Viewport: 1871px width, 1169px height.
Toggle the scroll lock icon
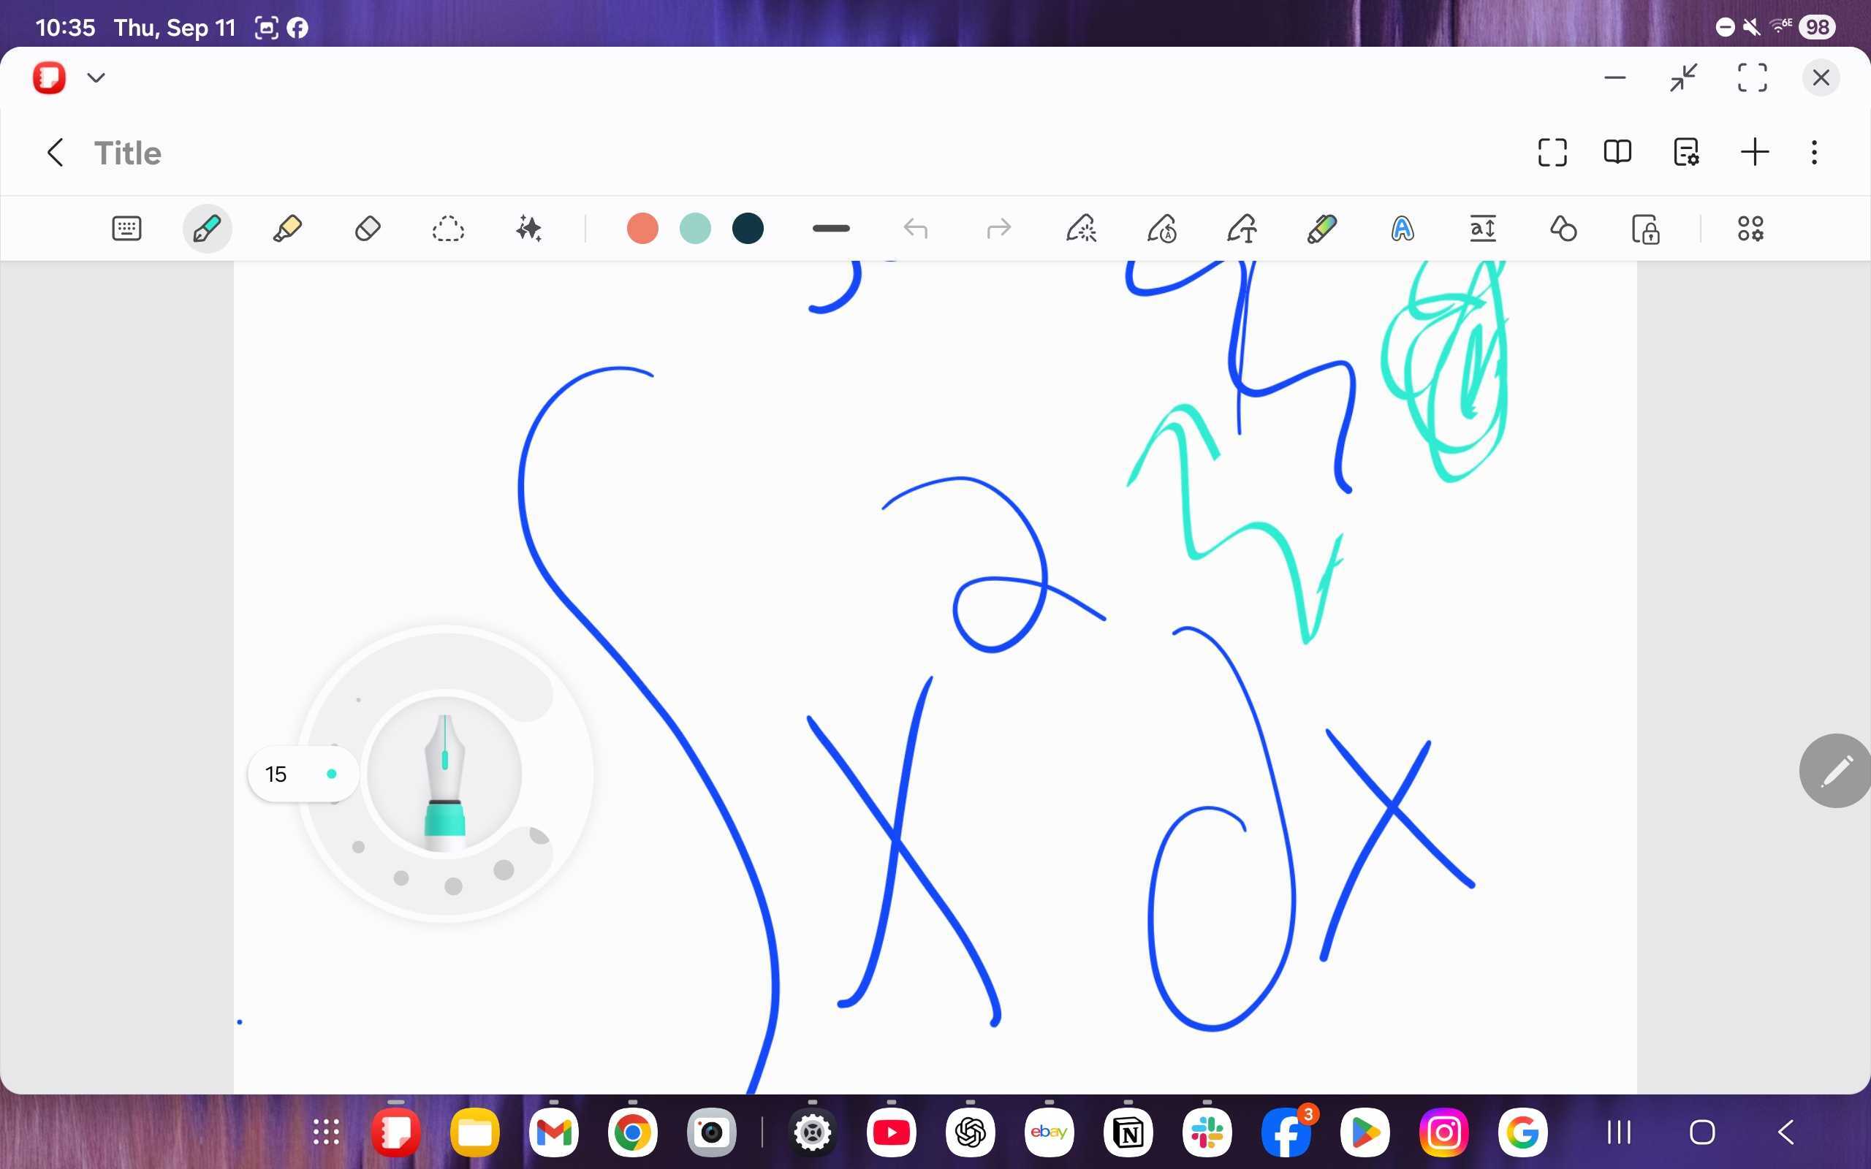[1645, 229]
